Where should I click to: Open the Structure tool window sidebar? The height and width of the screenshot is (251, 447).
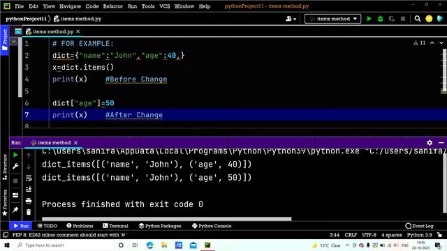[x=5, y=167]
